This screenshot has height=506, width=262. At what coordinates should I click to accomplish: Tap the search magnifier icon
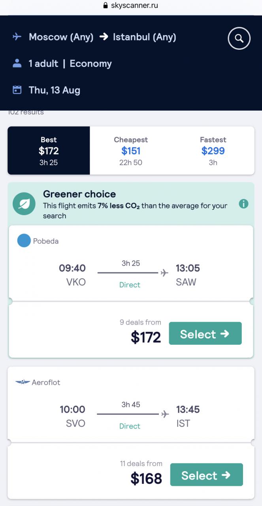click(239, 38)
